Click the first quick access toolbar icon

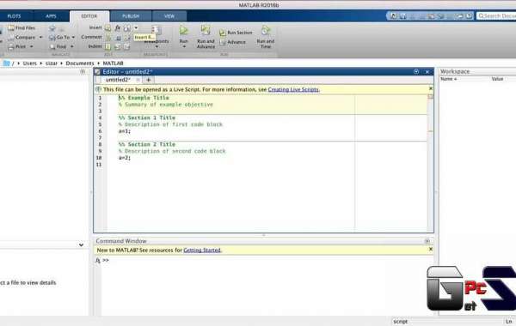(393, 15)
